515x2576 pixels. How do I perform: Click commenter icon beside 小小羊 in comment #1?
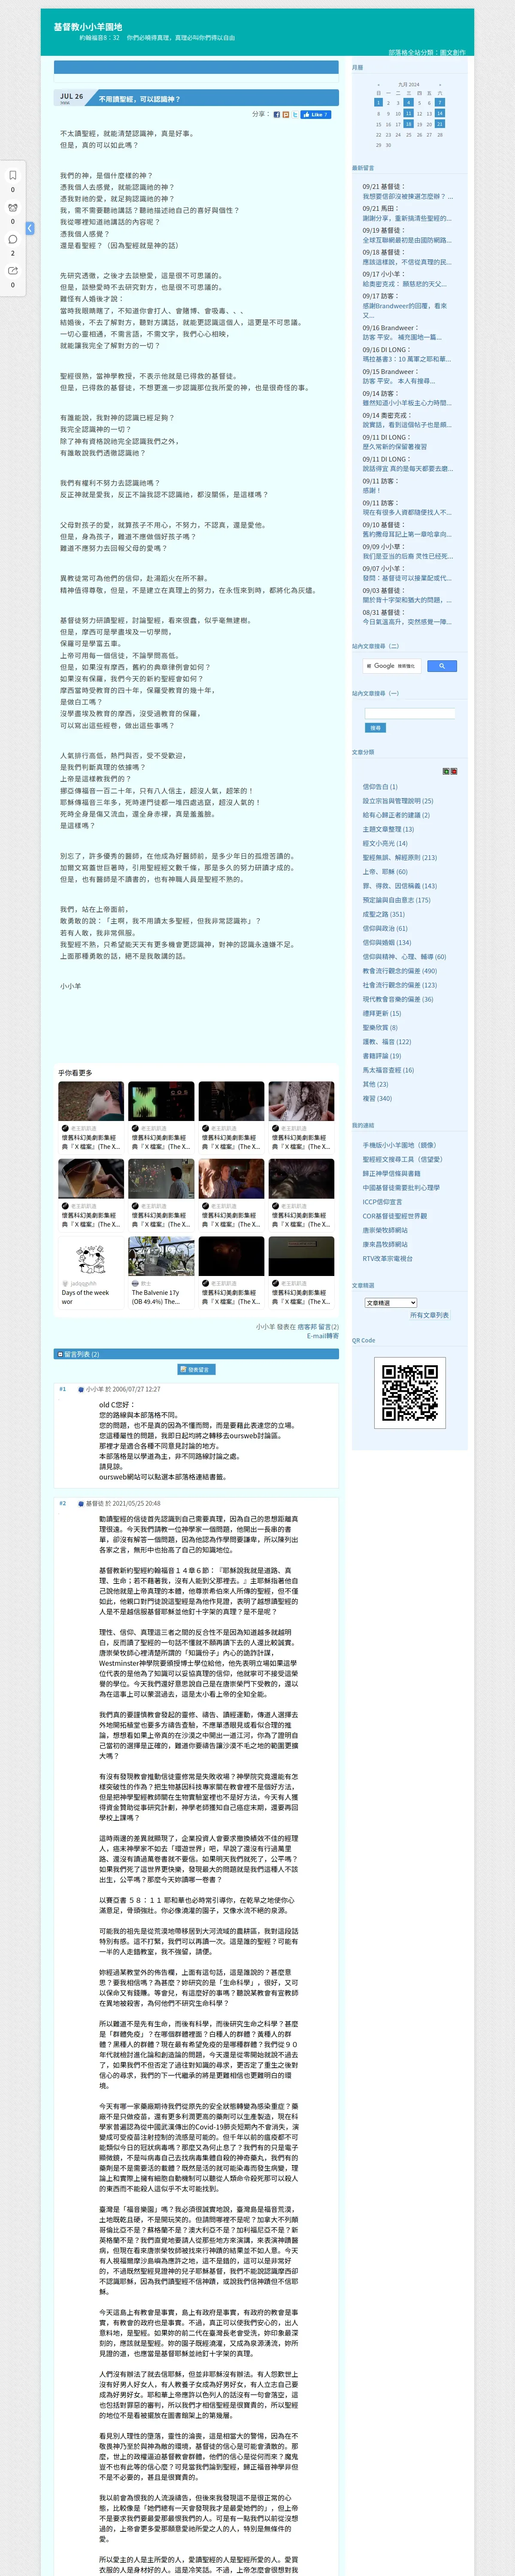(x=81, y=1389)
